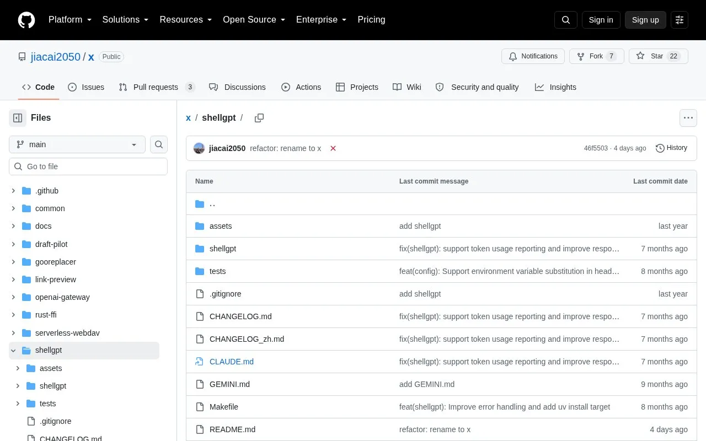The width and height of the screenshot is (706, 441).
Task: Open the Resources dropdown menu
Action: pyautogui.click(x=186, y=20)
